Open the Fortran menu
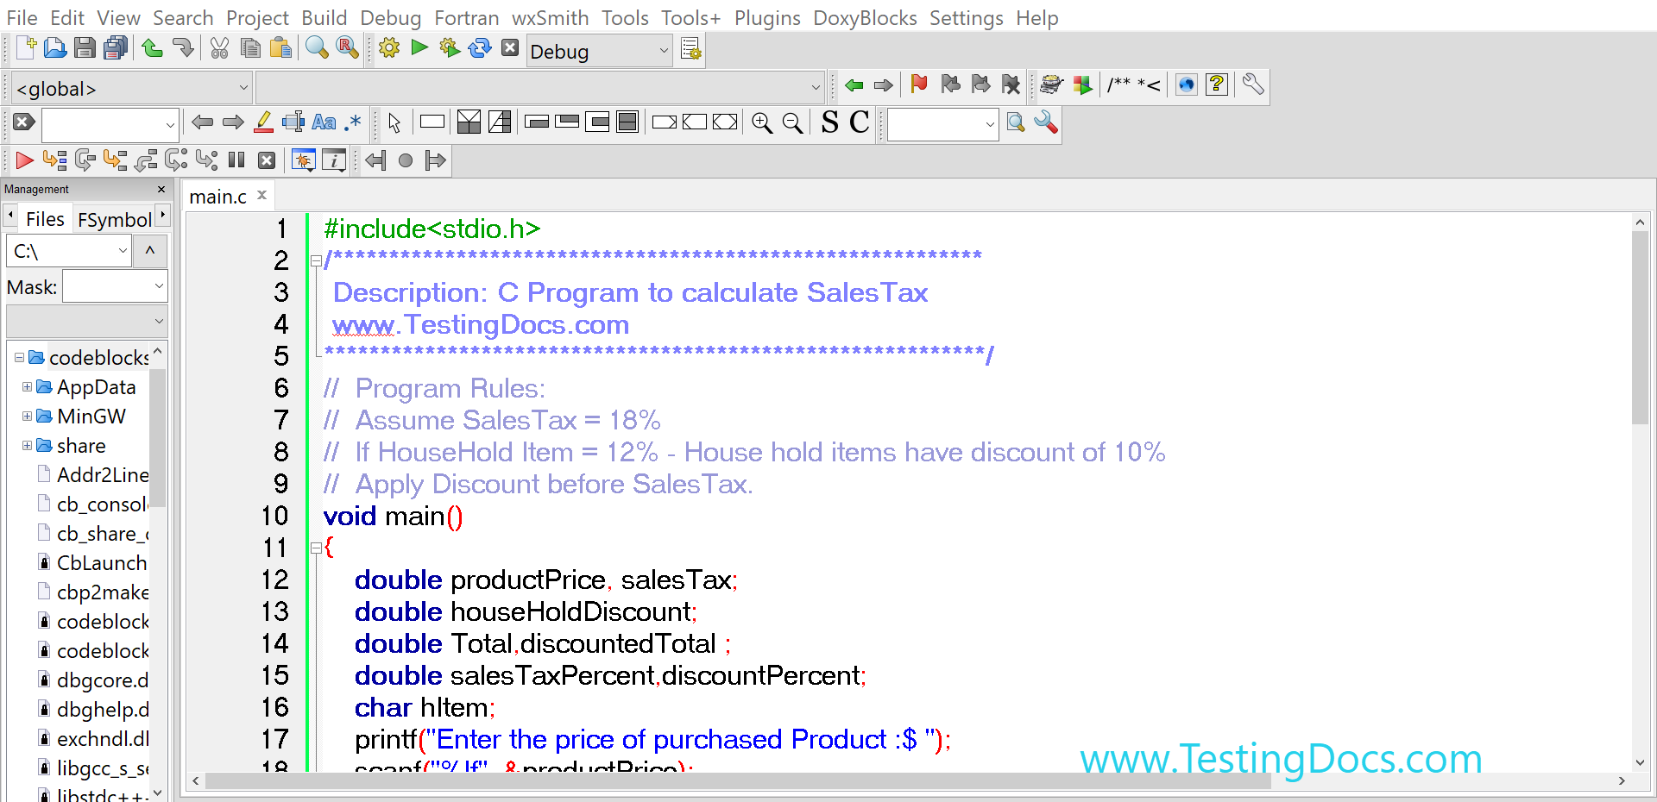 [466, 18]
